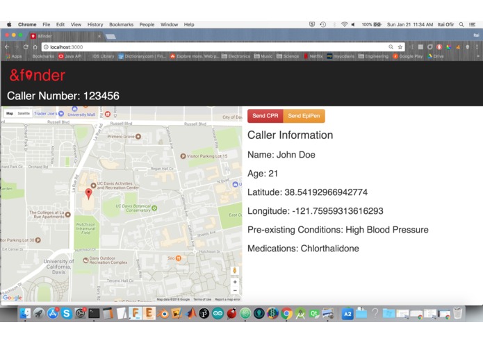Click the Send EpiPen button
483x343 pixels.
[304, 116]
